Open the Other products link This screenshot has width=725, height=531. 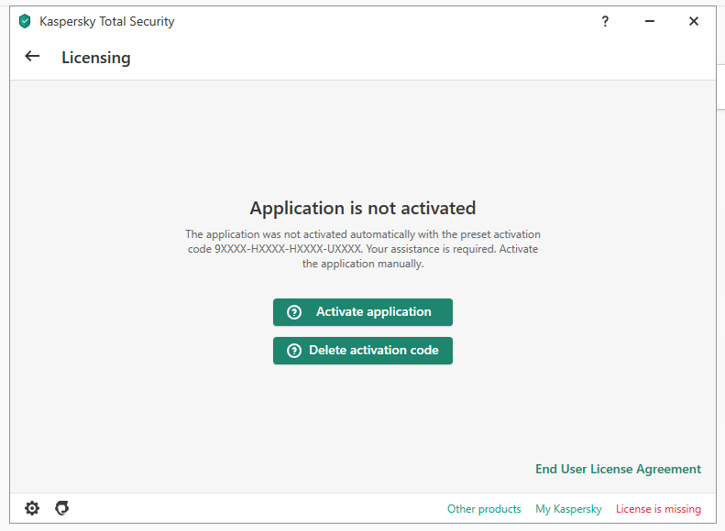pyautogui.click(x=484, y=509)
